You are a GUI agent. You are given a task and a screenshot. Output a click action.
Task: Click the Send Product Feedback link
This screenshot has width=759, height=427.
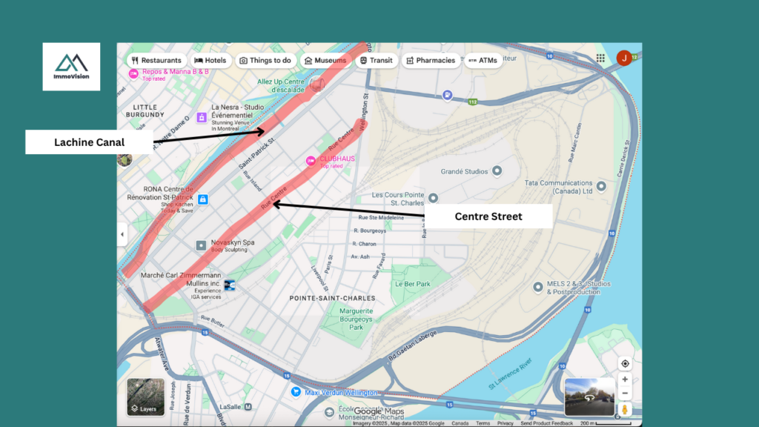coord(546,423)
